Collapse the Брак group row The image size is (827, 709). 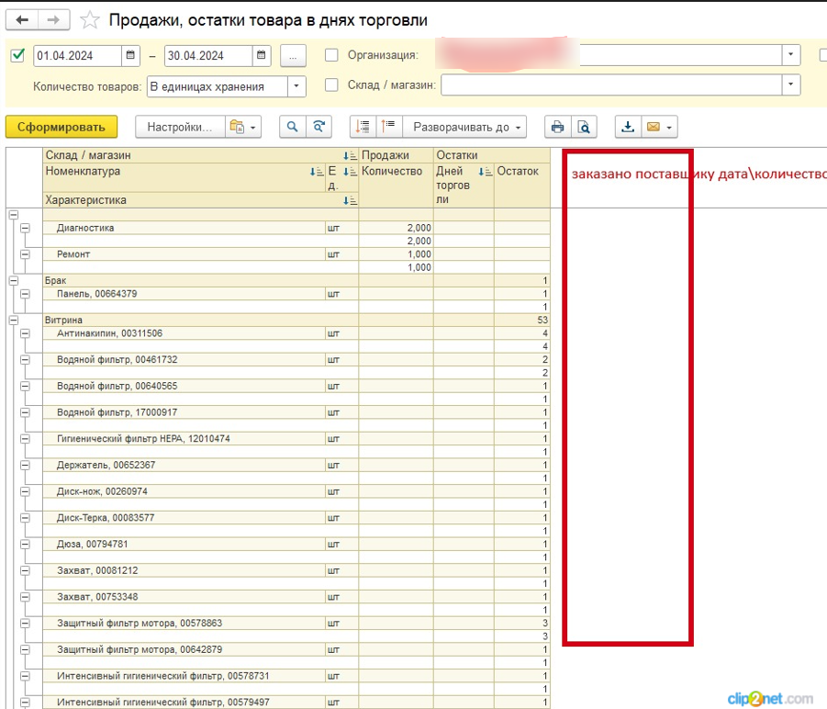click(12, 281)
